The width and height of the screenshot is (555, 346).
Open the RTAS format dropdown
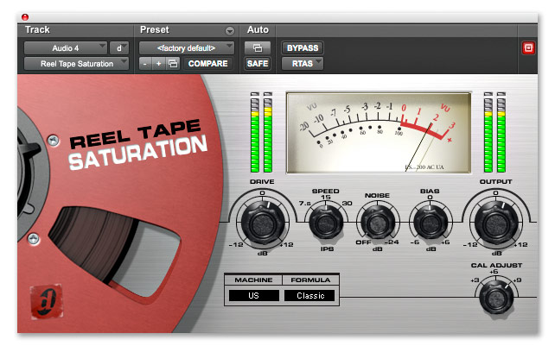303,64
